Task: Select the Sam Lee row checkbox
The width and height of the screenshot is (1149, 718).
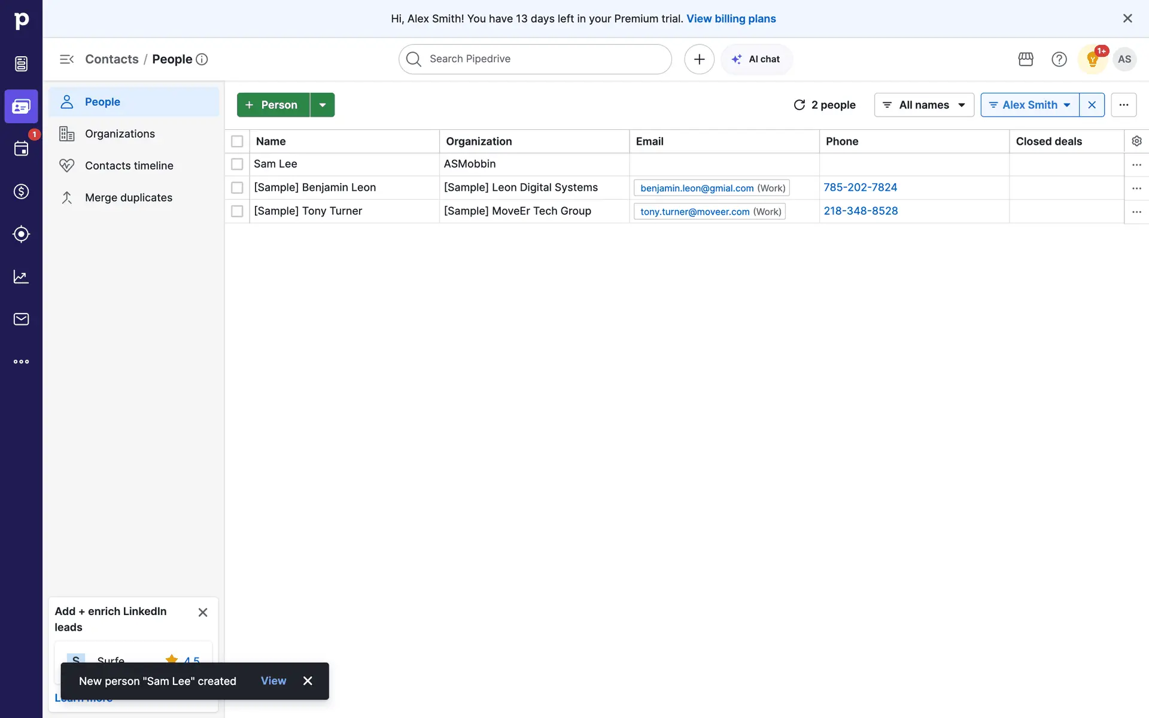Action: (x=237, y=164)
